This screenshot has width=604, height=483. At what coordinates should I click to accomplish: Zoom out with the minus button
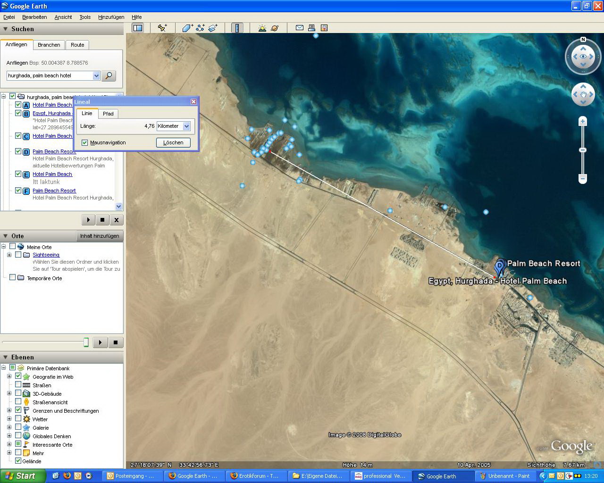tap(583, 179)
